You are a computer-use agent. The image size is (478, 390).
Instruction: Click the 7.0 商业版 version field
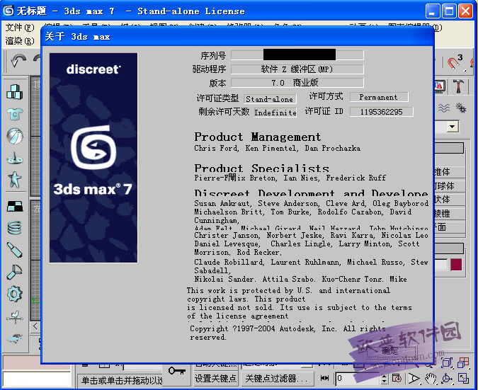click(297, 83)
